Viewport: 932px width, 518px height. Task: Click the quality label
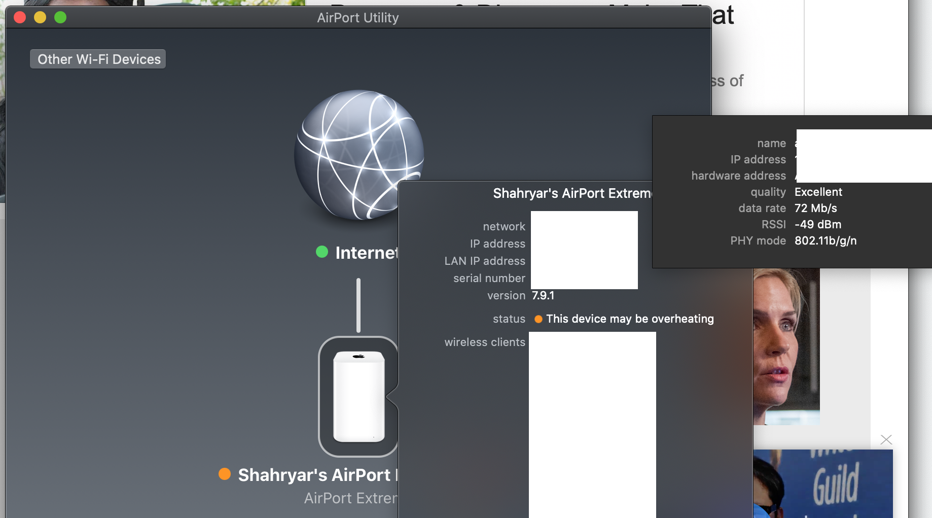tap(768, 192)
